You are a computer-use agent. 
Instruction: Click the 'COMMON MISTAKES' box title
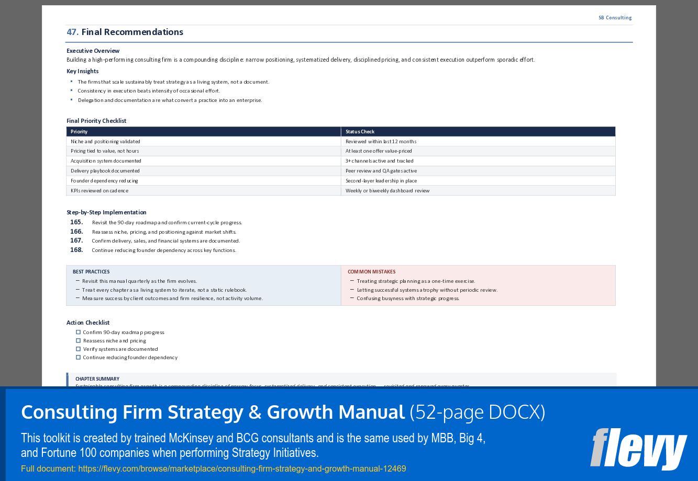tap(372, 272)
